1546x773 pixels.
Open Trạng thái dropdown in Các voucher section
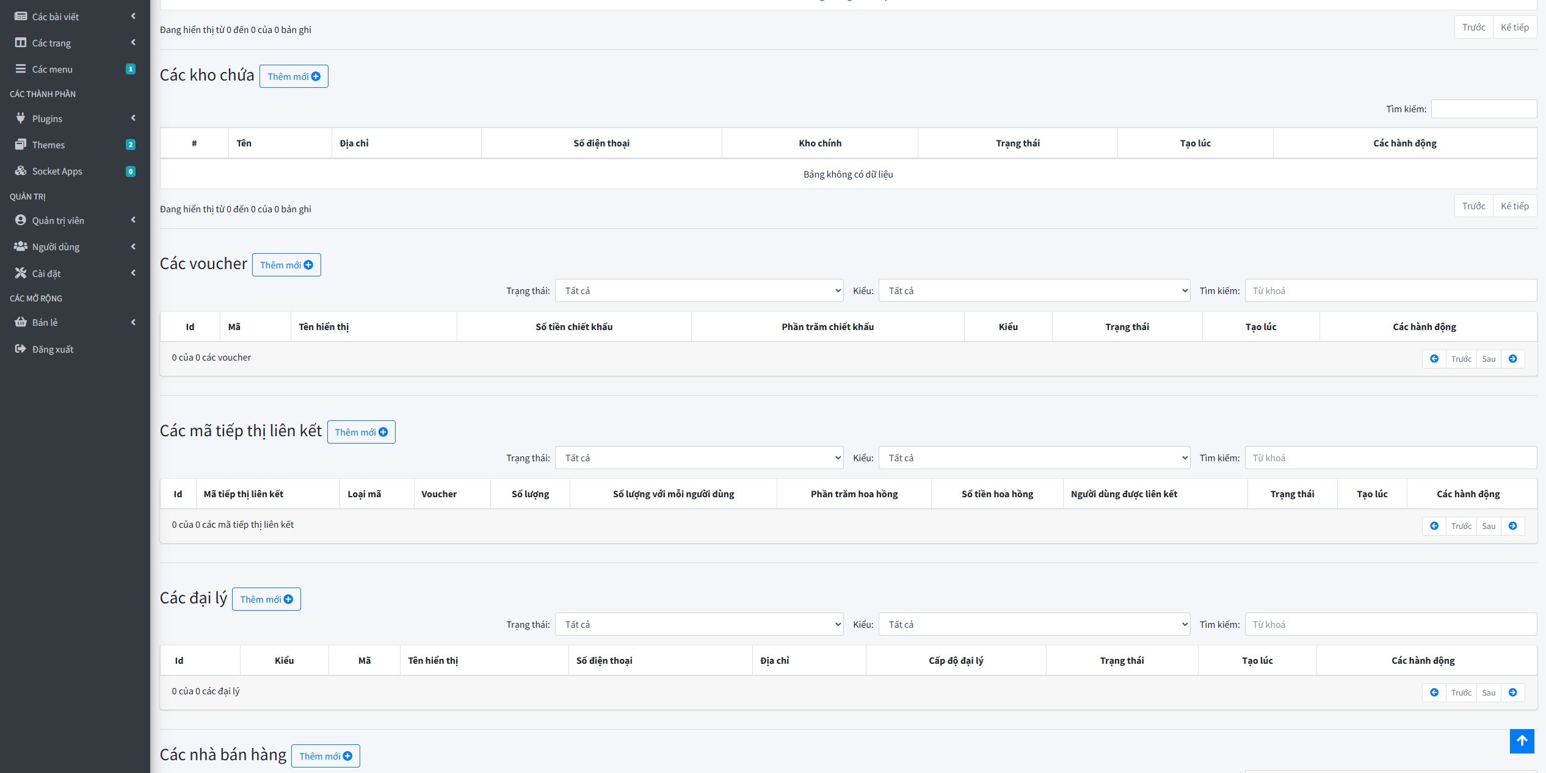699,291
